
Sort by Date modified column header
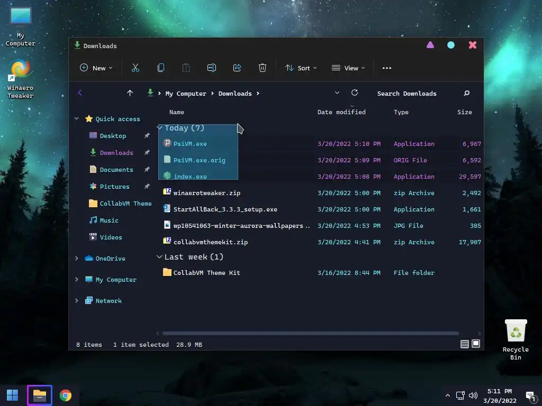point(341,112)
